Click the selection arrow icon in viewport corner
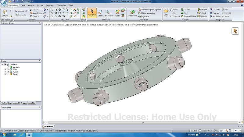 click(x=235, y=31)
